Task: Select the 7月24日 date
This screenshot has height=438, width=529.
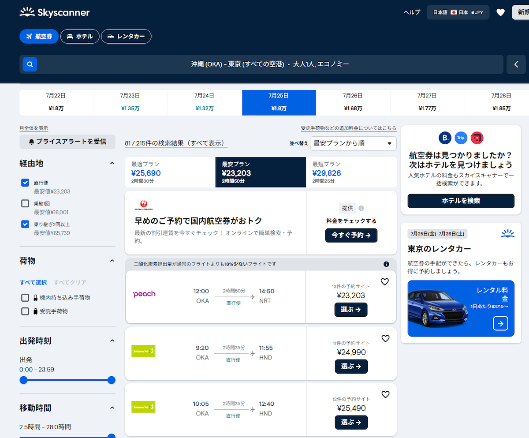Action: click(205, 102)
